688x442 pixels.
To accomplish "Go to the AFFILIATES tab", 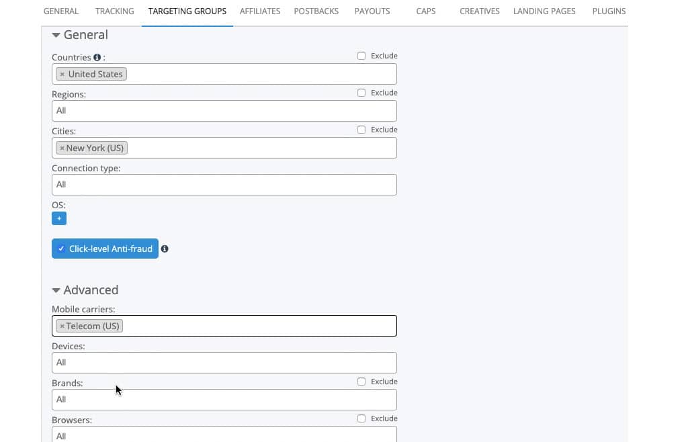I will 260,11.
